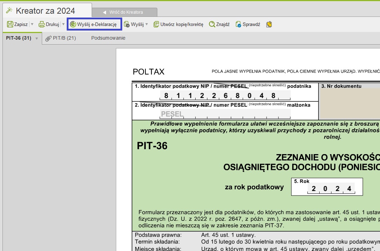Select the Kreator za 2024 tab
This screenshot has height=251, width=380.
pyautogui.click(x=45, y=11)
